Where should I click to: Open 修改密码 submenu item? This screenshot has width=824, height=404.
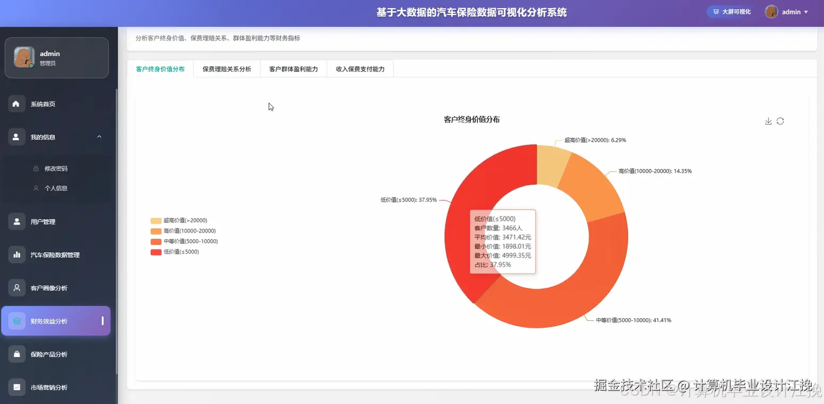[56, 168]
